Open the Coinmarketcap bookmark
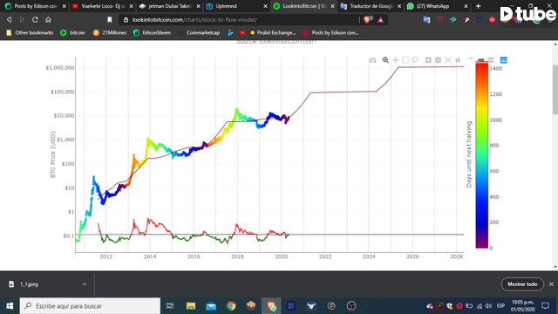 [199, 33]
